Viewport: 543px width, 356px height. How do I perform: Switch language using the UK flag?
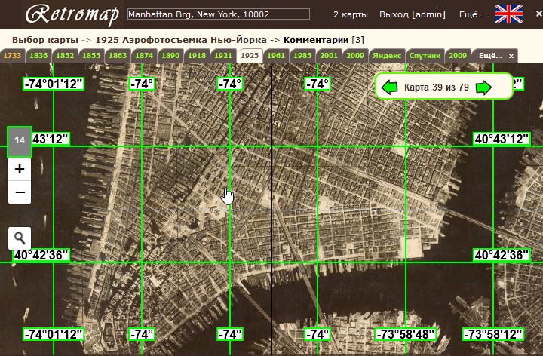pos(508,14)
